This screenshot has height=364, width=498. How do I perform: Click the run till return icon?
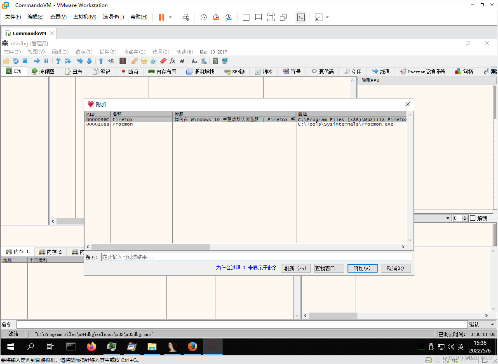(x=101, y=61)
